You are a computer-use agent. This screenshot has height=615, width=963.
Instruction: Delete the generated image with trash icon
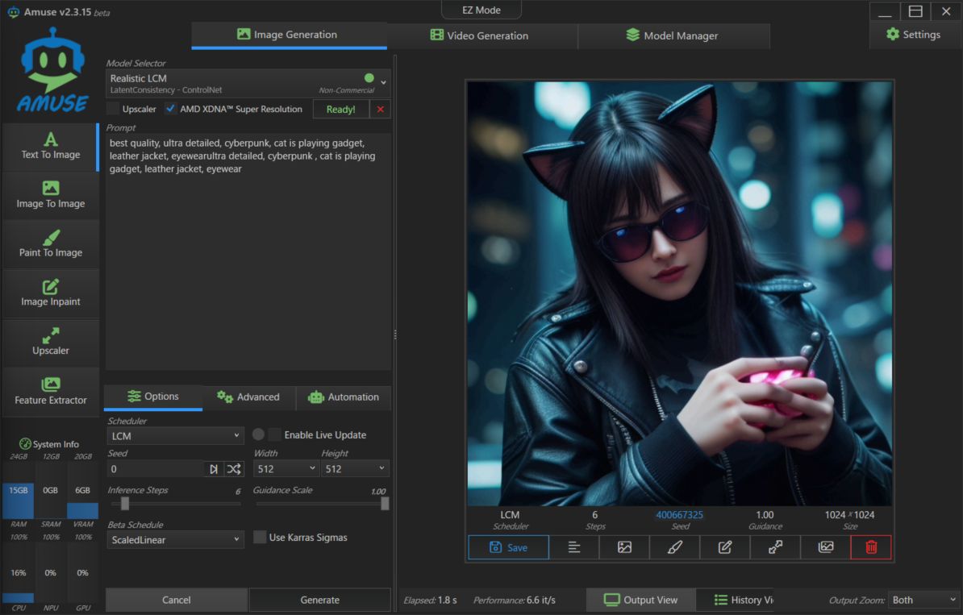point(870,547)
